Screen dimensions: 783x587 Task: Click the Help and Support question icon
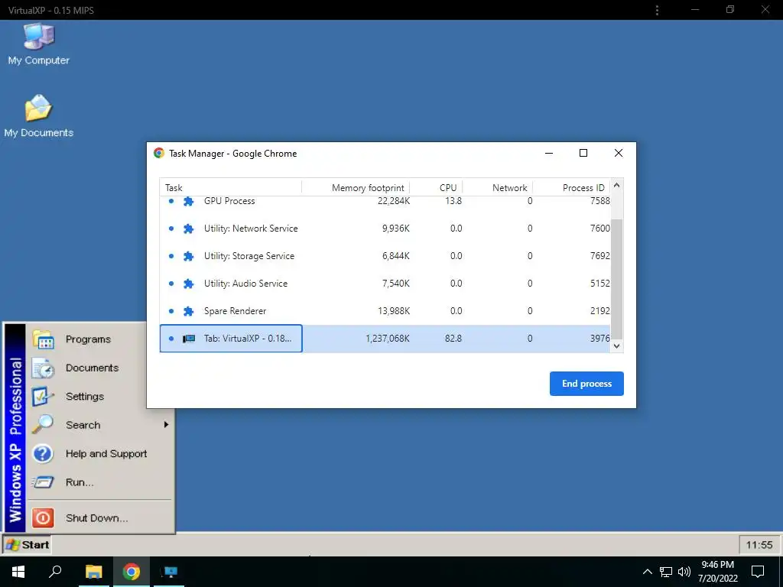(43, 454)
